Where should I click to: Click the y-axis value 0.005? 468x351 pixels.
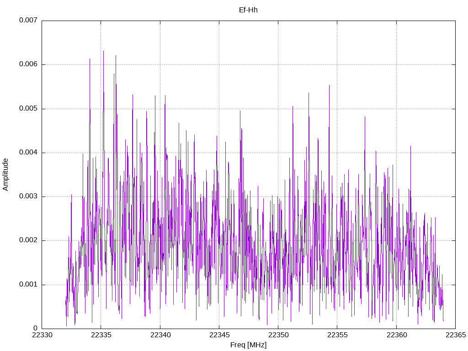28,108
